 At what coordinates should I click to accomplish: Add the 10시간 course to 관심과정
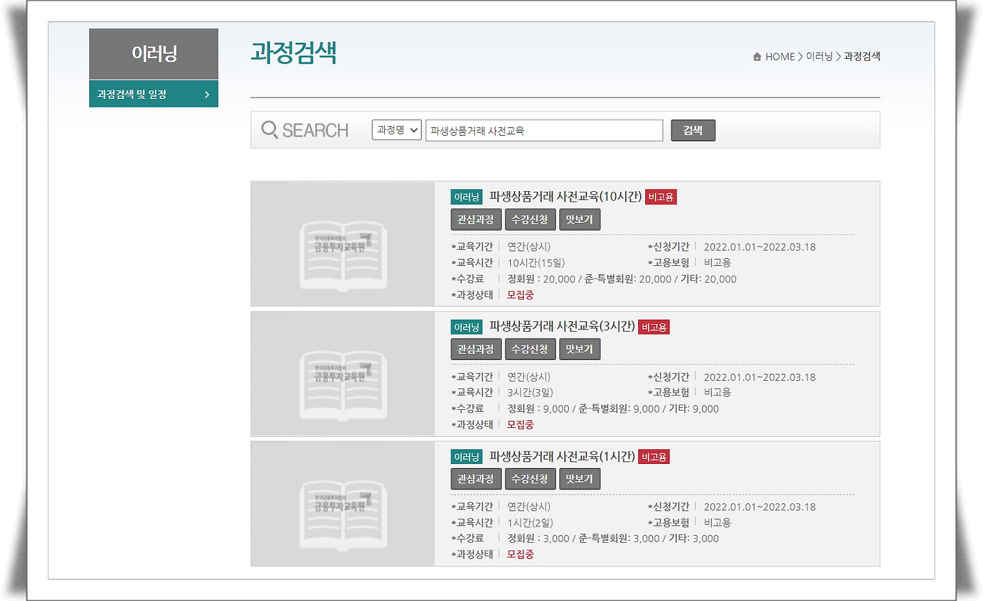tap(476, 219)
